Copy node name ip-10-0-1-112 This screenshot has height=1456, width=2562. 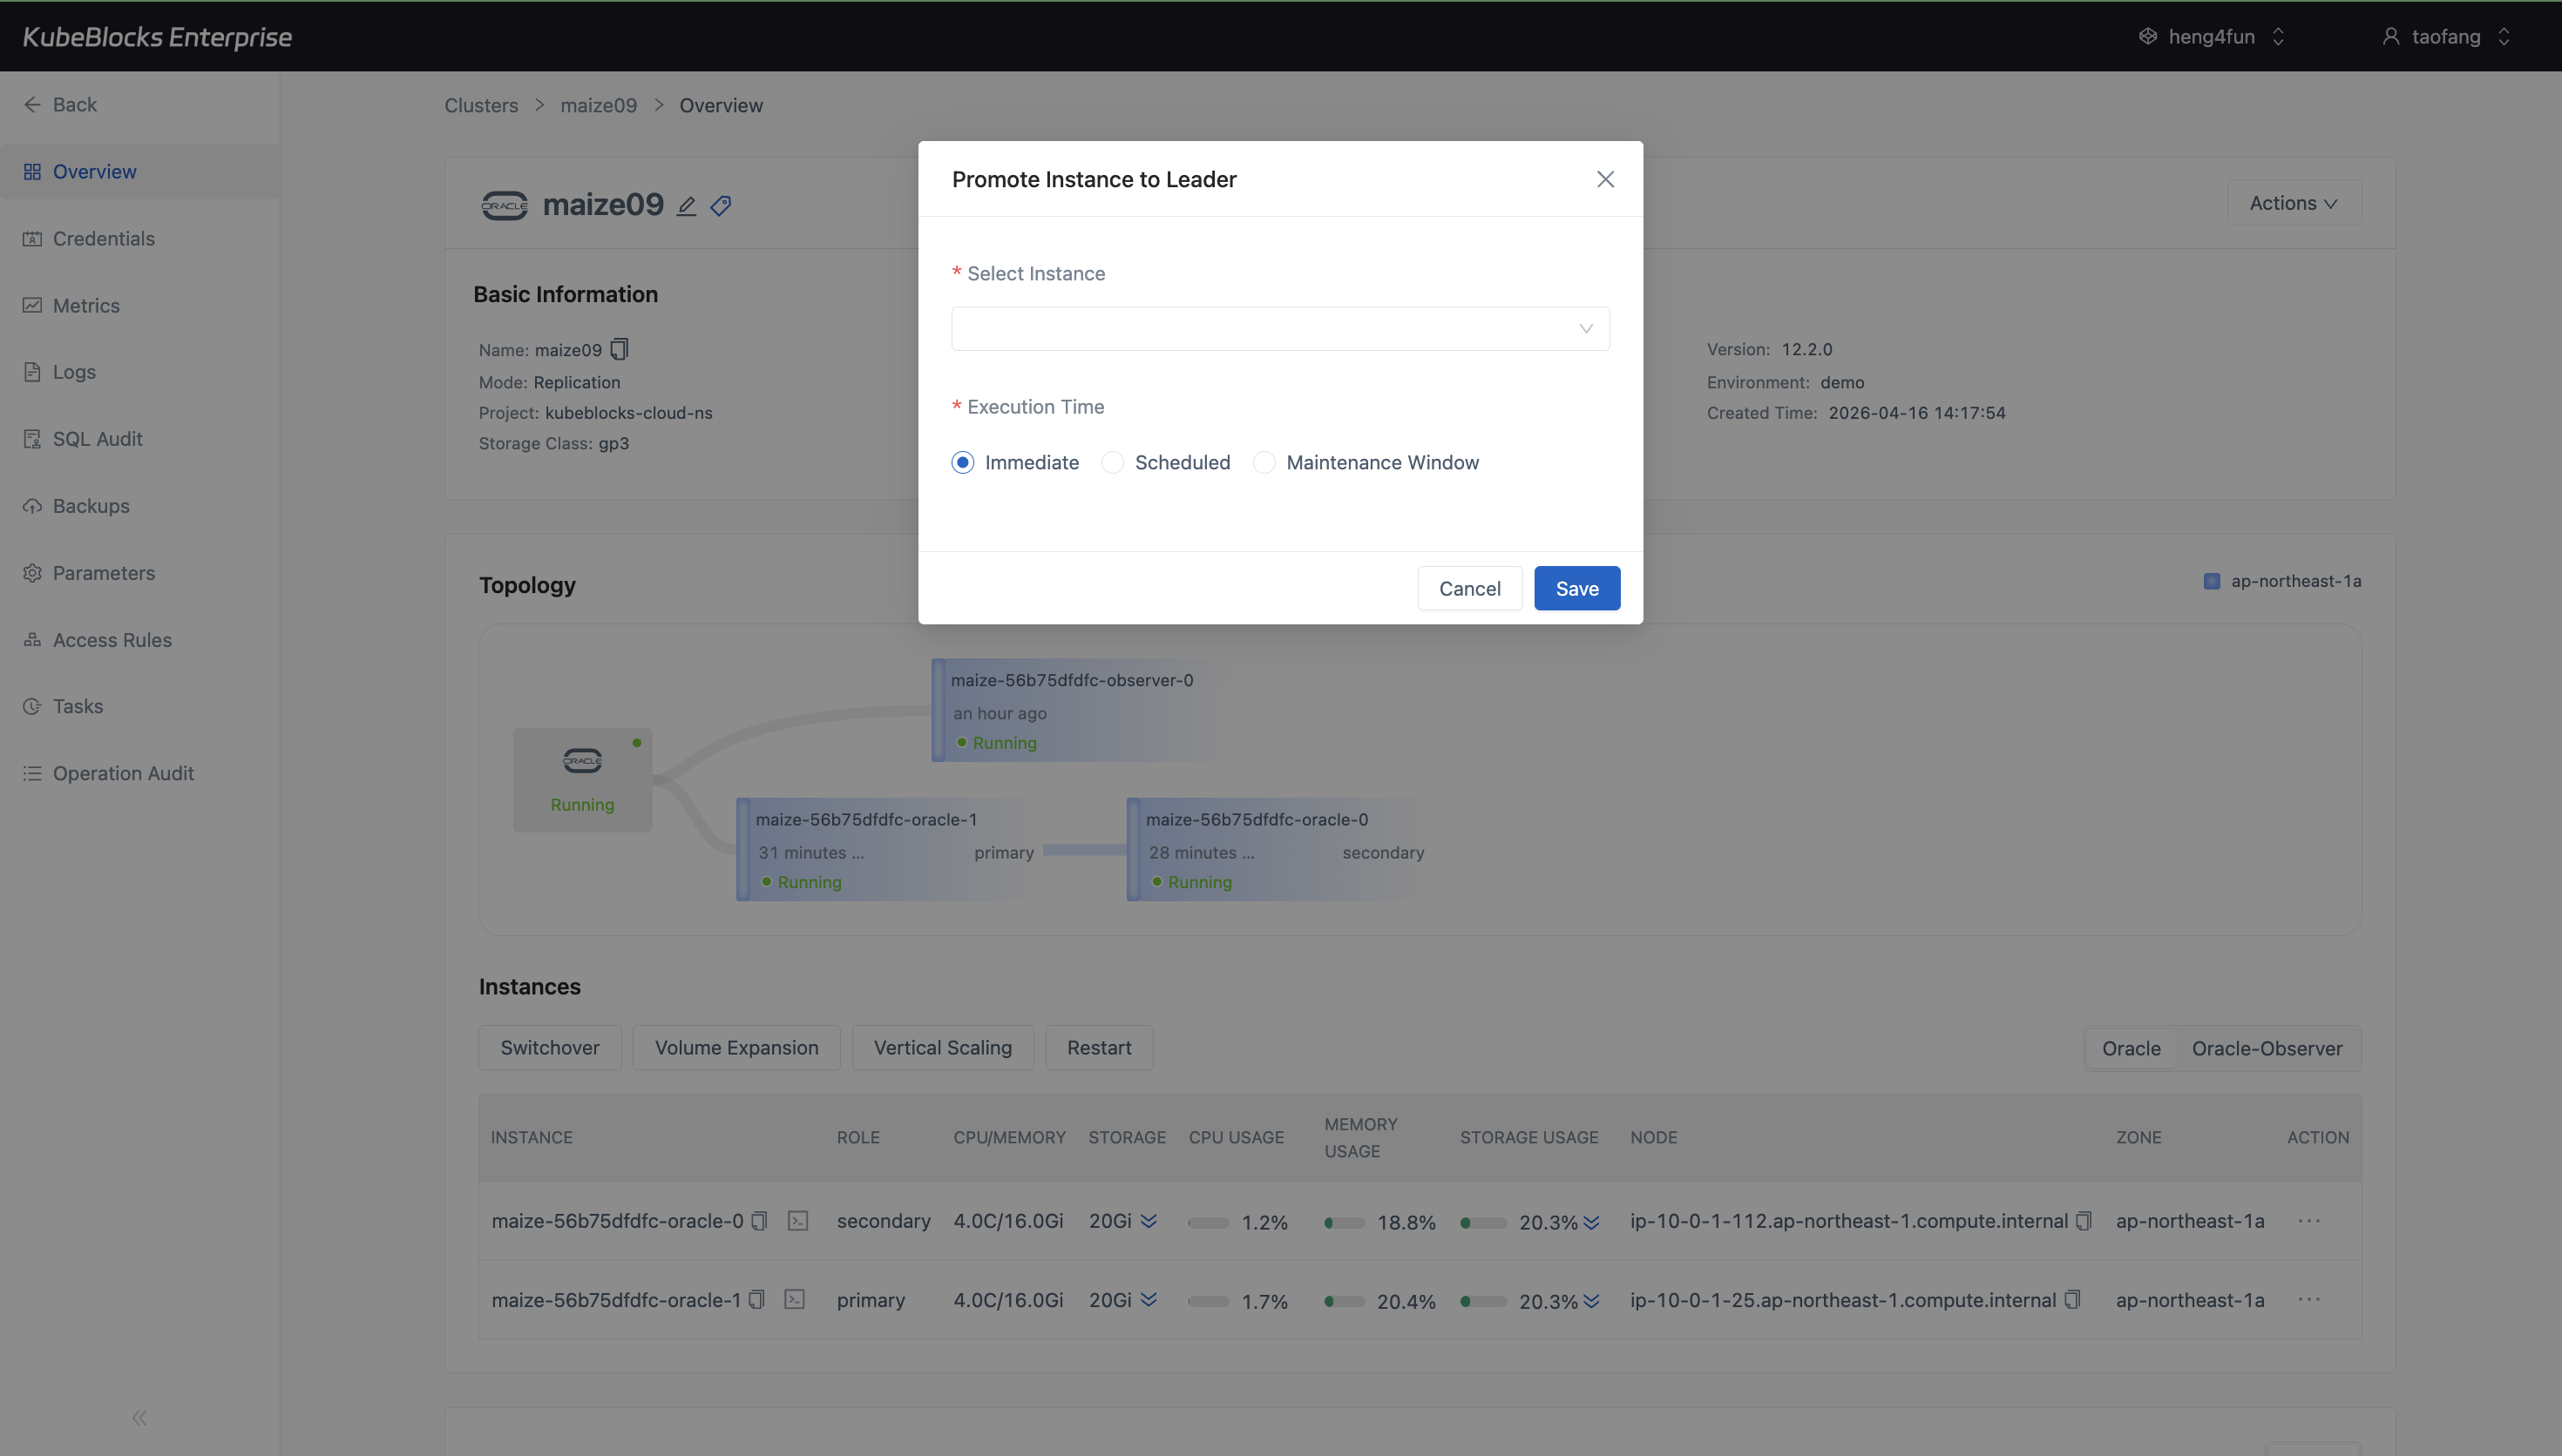2084,1221
